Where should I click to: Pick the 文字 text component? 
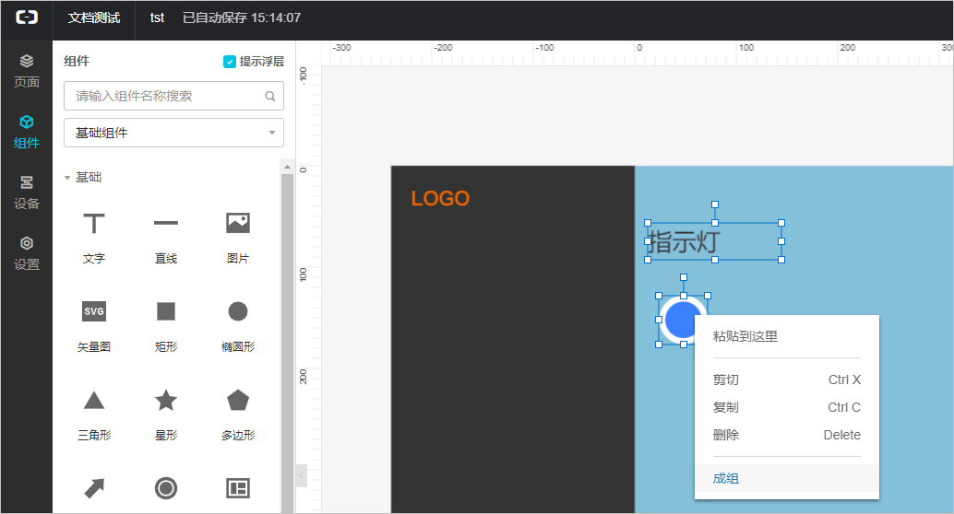click(x=94, y=238)
